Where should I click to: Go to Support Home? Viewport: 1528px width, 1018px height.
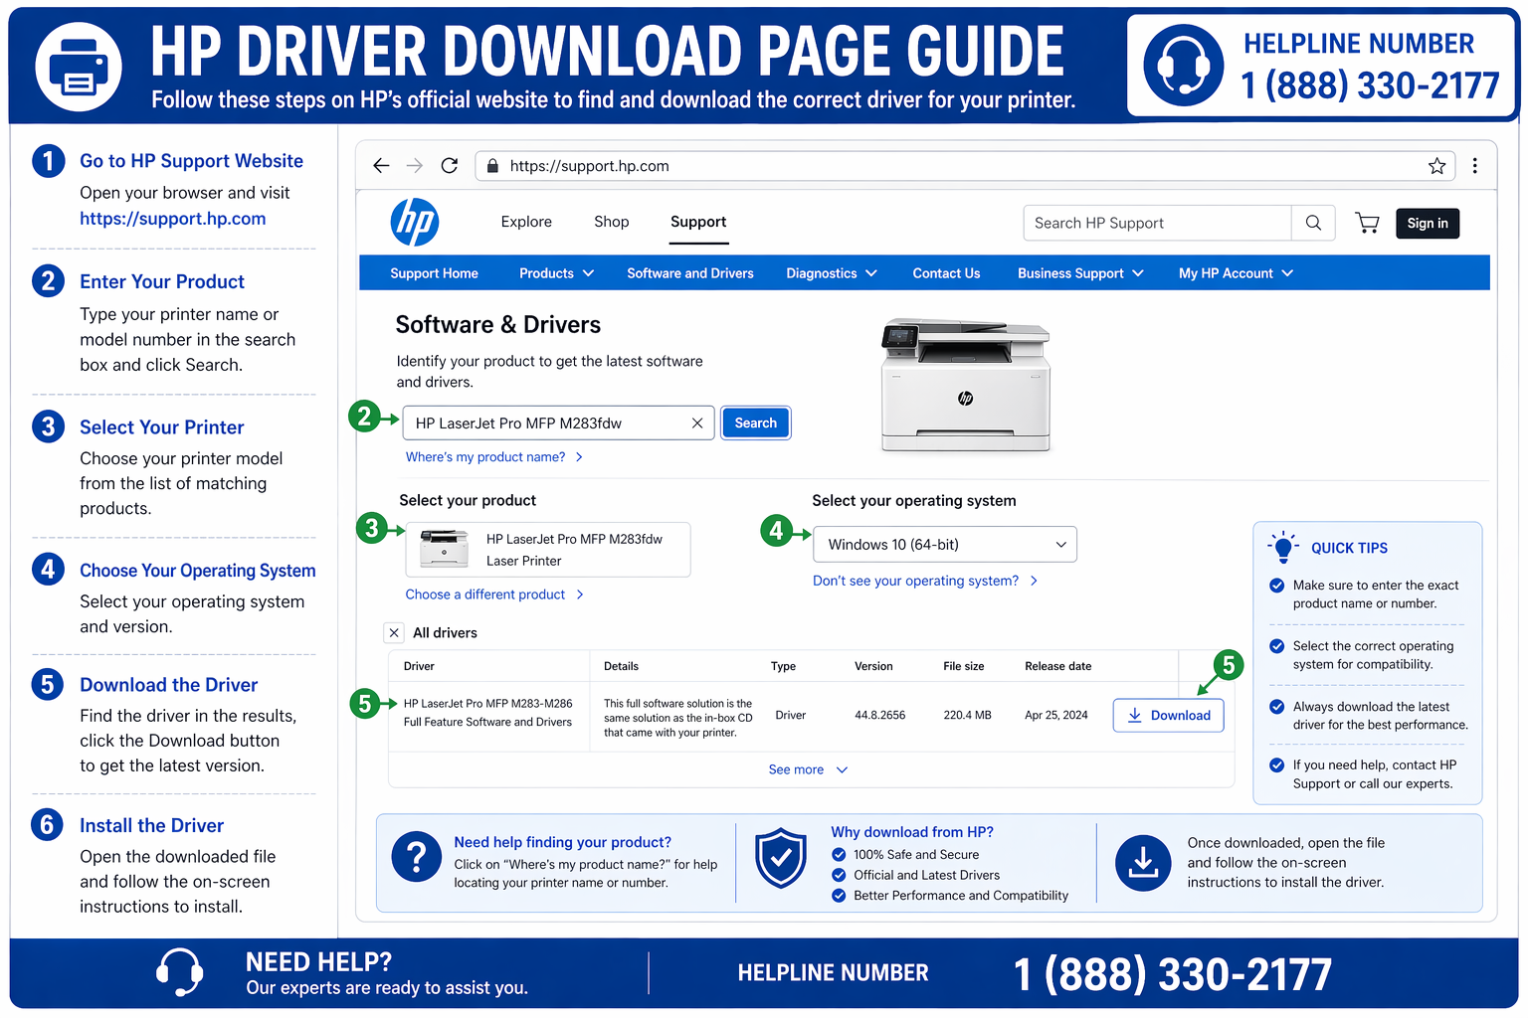coord(434,273)
